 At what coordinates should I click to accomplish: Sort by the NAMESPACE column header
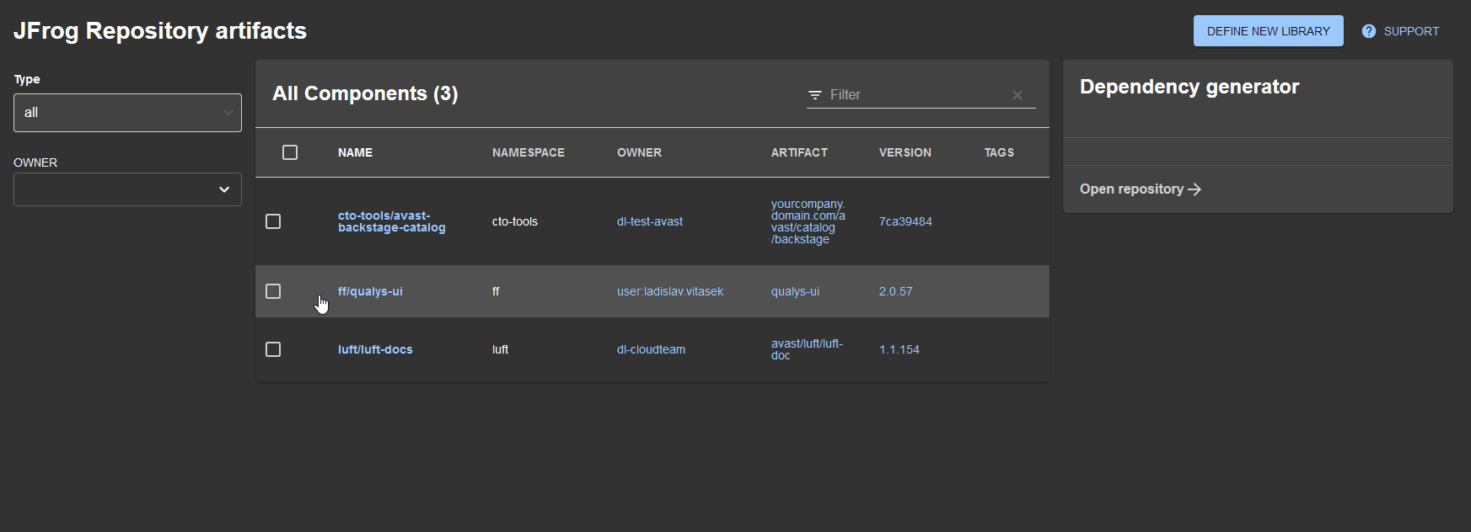coord(529,152)
